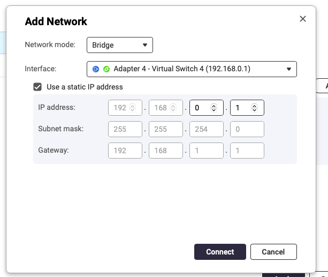Click the Interface dropdown arrow
Viewport: 328px width, 277px height.
click(289, 69)
